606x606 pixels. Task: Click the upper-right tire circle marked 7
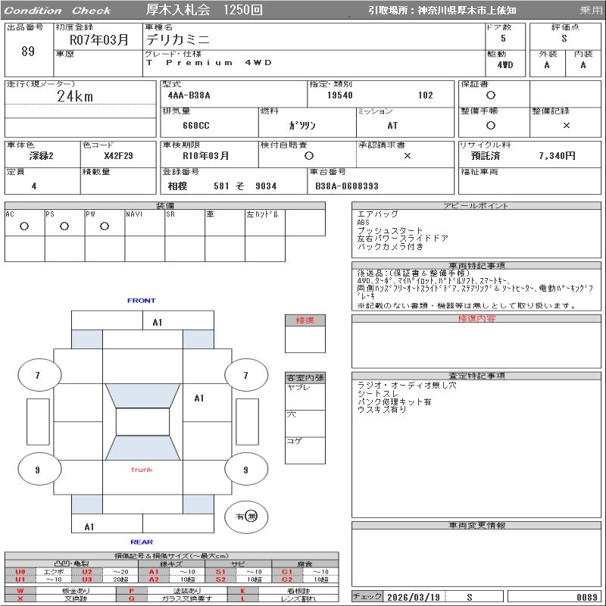coord(245,374)
